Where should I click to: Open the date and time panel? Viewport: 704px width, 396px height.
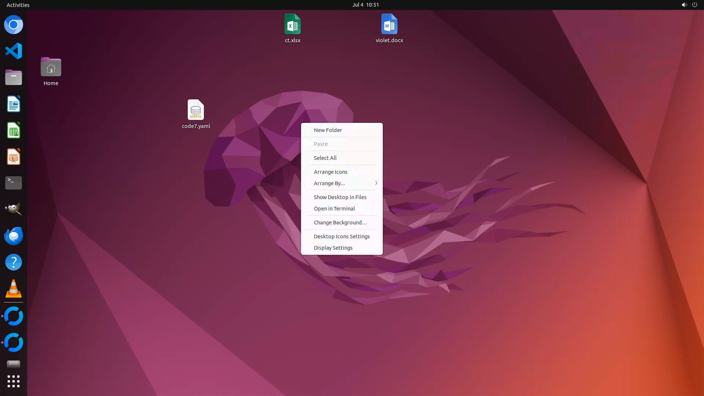tap(365, 5)
